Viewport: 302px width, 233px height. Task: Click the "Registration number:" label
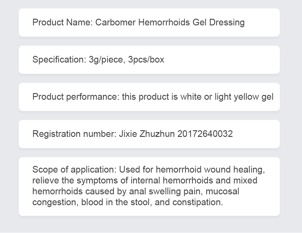(x=74, y=134)
